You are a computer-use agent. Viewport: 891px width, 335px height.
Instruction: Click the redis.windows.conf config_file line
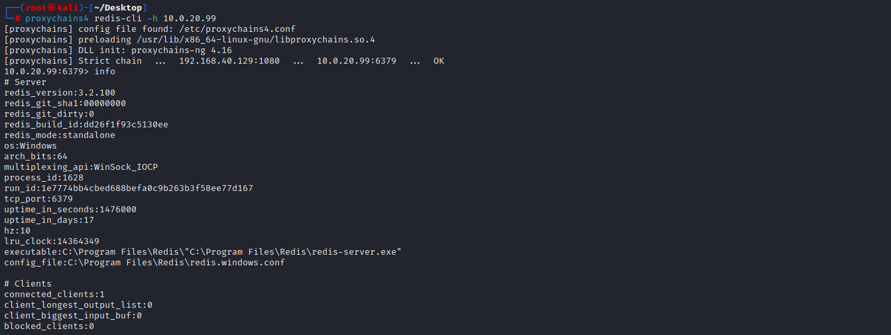145,263
